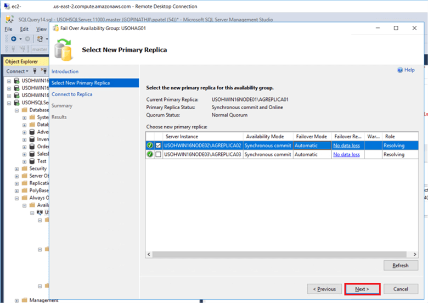This screenshot has width=428, height=303.
Task: Click the Object Explorer panel title
Action: pyautogui.click(x=21, y=61)
